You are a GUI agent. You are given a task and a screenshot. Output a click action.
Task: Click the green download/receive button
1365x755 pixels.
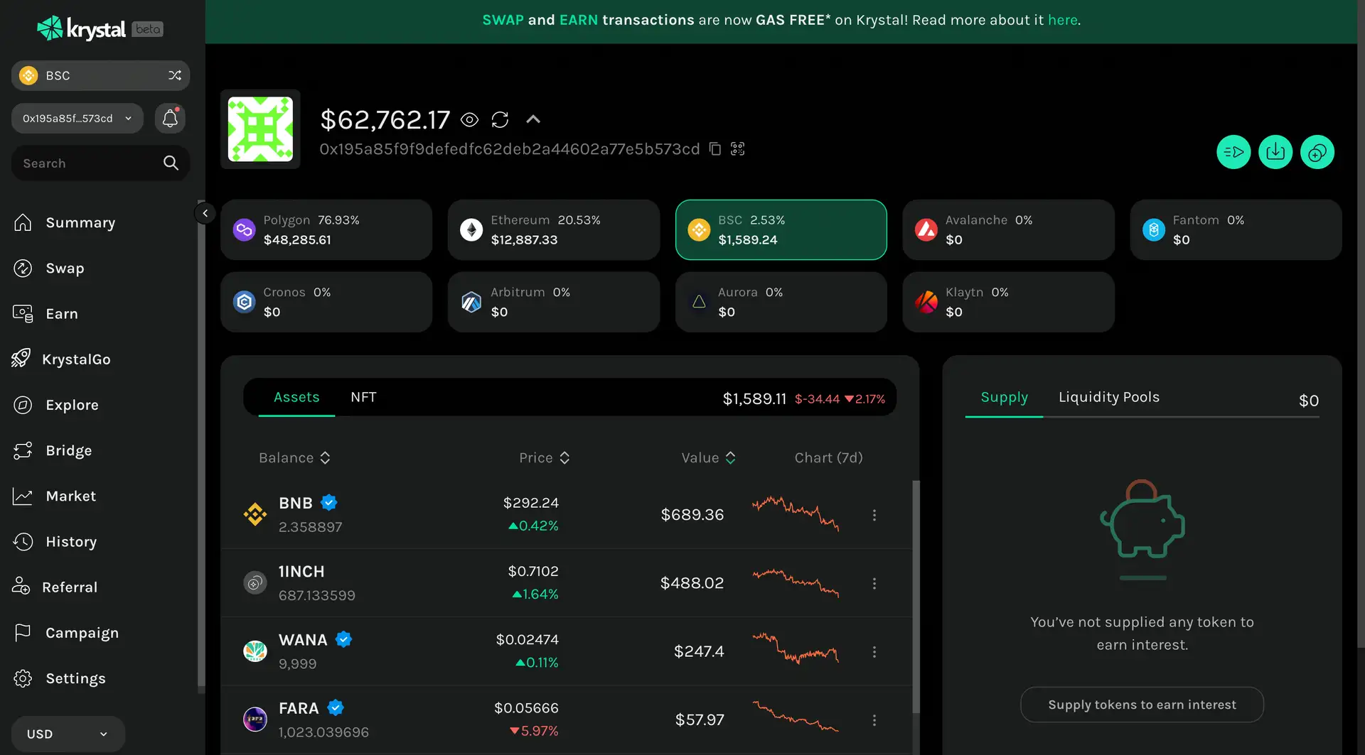1275,152
